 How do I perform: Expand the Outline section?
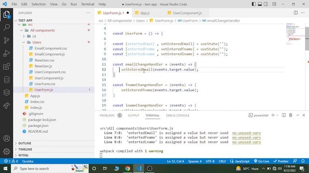click(25, 143)
